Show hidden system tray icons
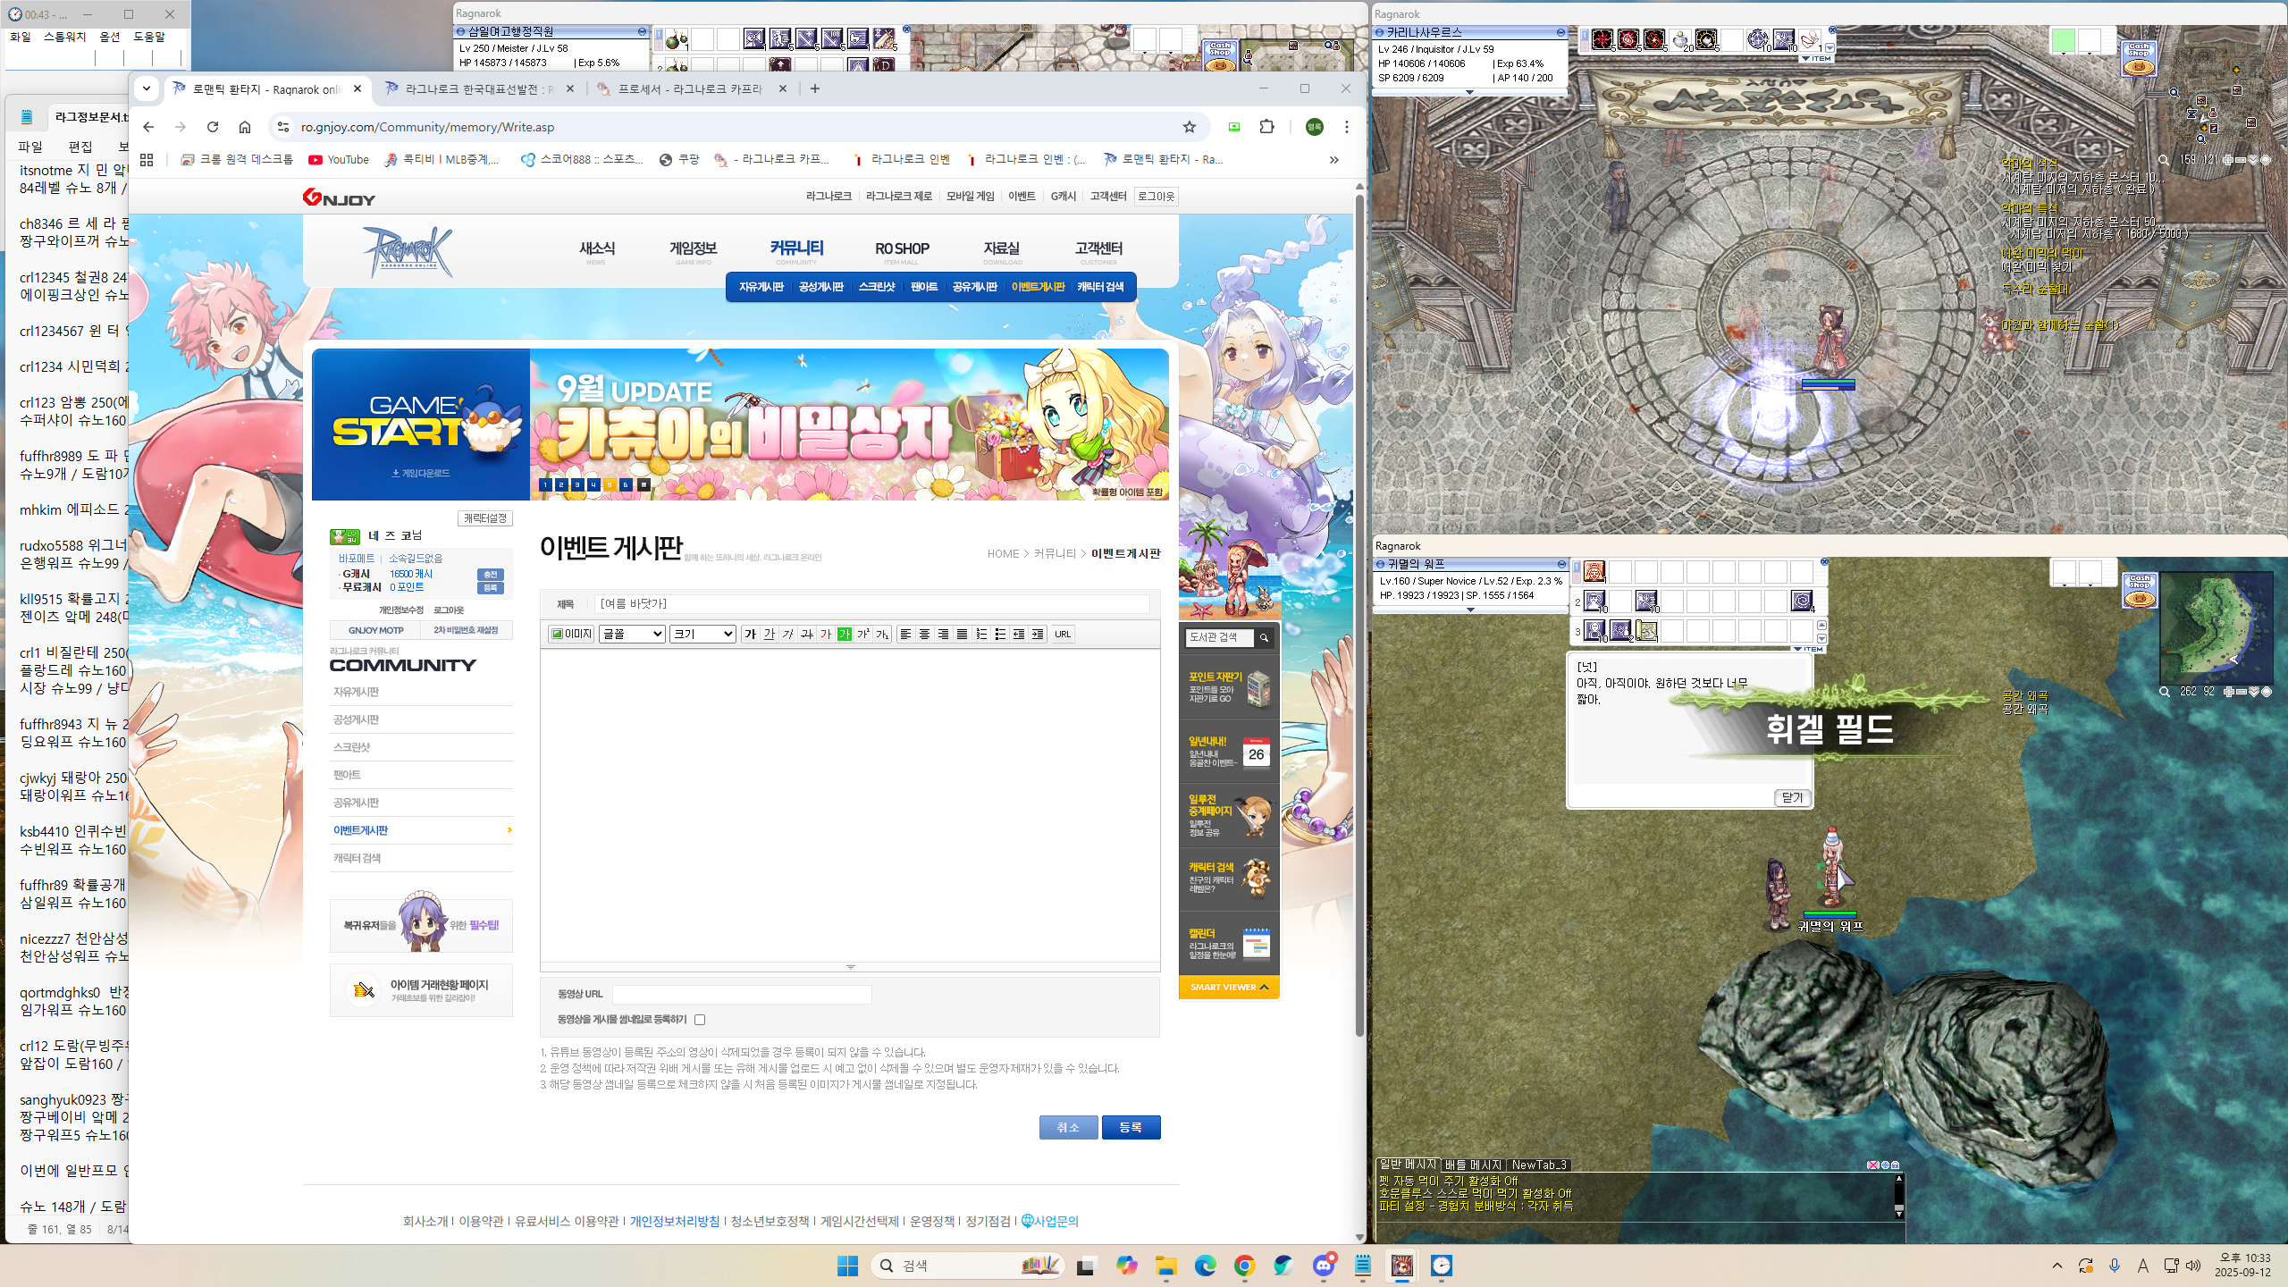The width and height of the screenshot is (2288, 1287). [x=2057, y=1266]
